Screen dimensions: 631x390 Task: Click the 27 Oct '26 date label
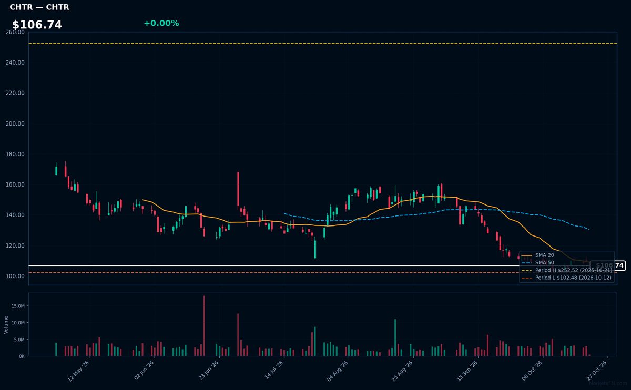coord(597,371)
